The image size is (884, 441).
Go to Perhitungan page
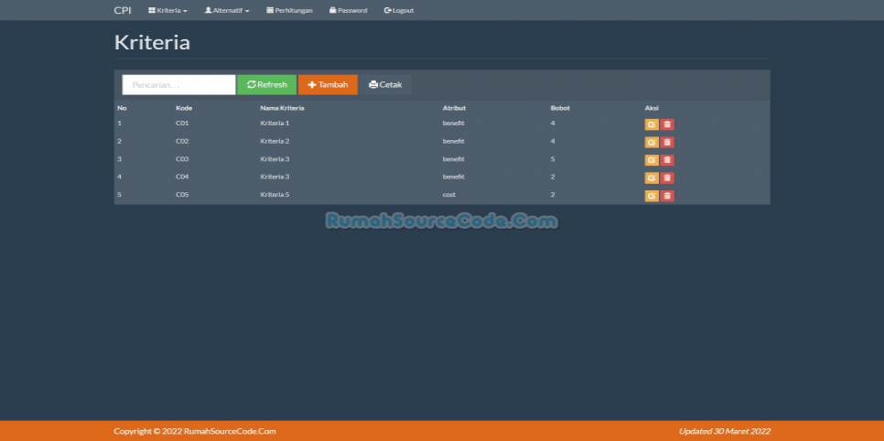tap(289, 10)
